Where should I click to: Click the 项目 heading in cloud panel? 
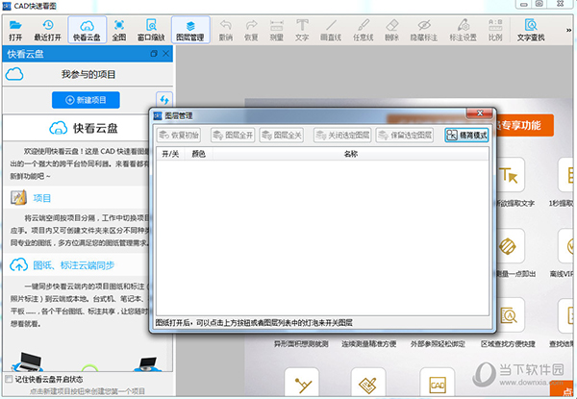pyautogui.click(x=41, y=198)
